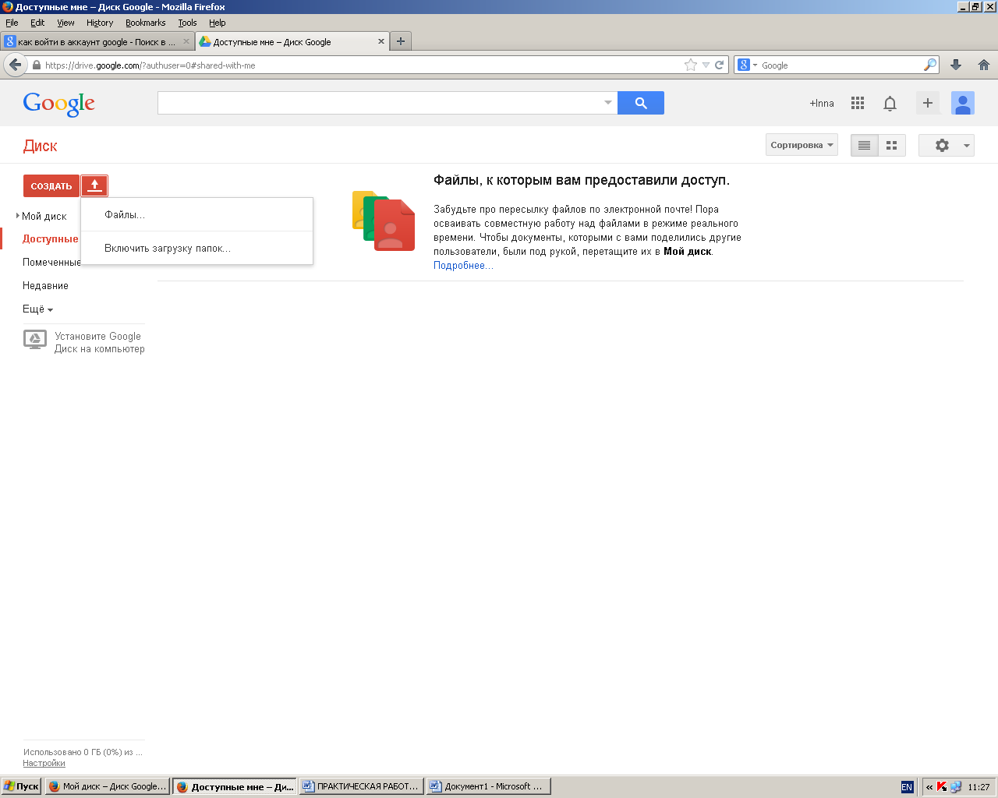Click the search bar magnifier in Firefox

click(929, 65)
